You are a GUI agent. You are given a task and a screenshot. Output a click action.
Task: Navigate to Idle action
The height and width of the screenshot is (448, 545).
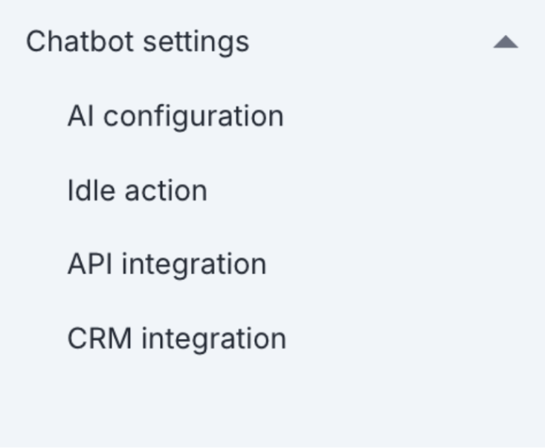(x=137, y=191)
